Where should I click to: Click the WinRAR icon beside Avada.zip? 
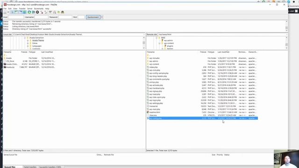pos(5,67)
